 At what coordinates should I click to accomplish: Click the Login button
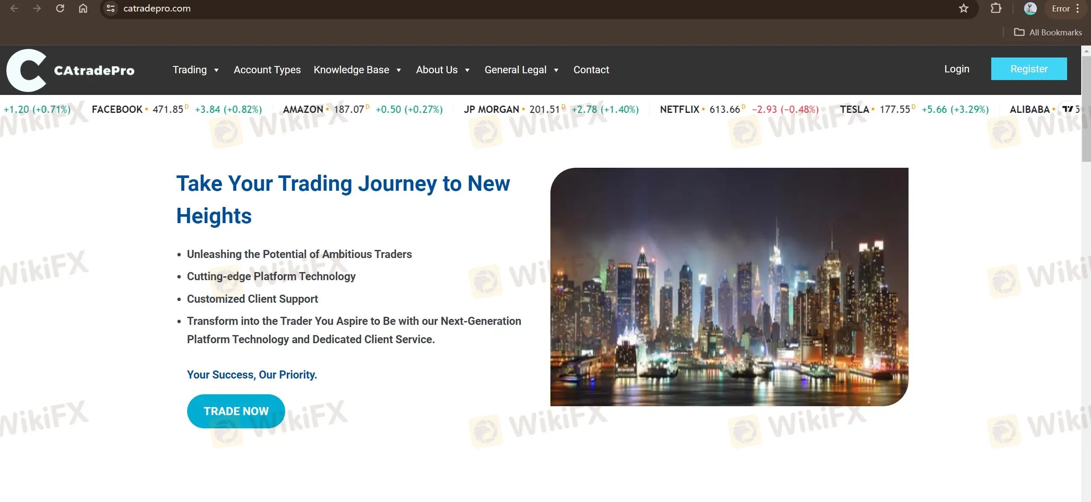click(957, 69)
